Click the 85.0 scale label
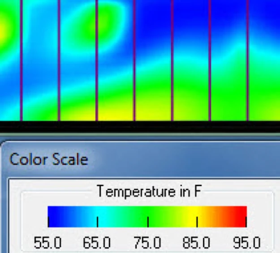Screen dimensions: 280x253 (196, 242)
